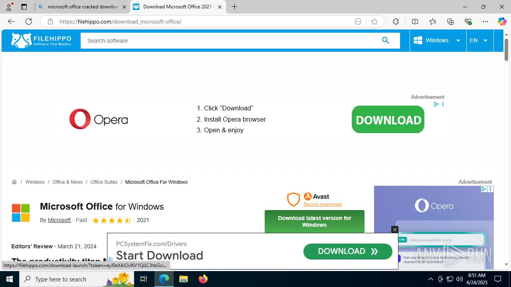511x287 pixels.
Task: Show hidden system tray icons
Action: (430, 279)
